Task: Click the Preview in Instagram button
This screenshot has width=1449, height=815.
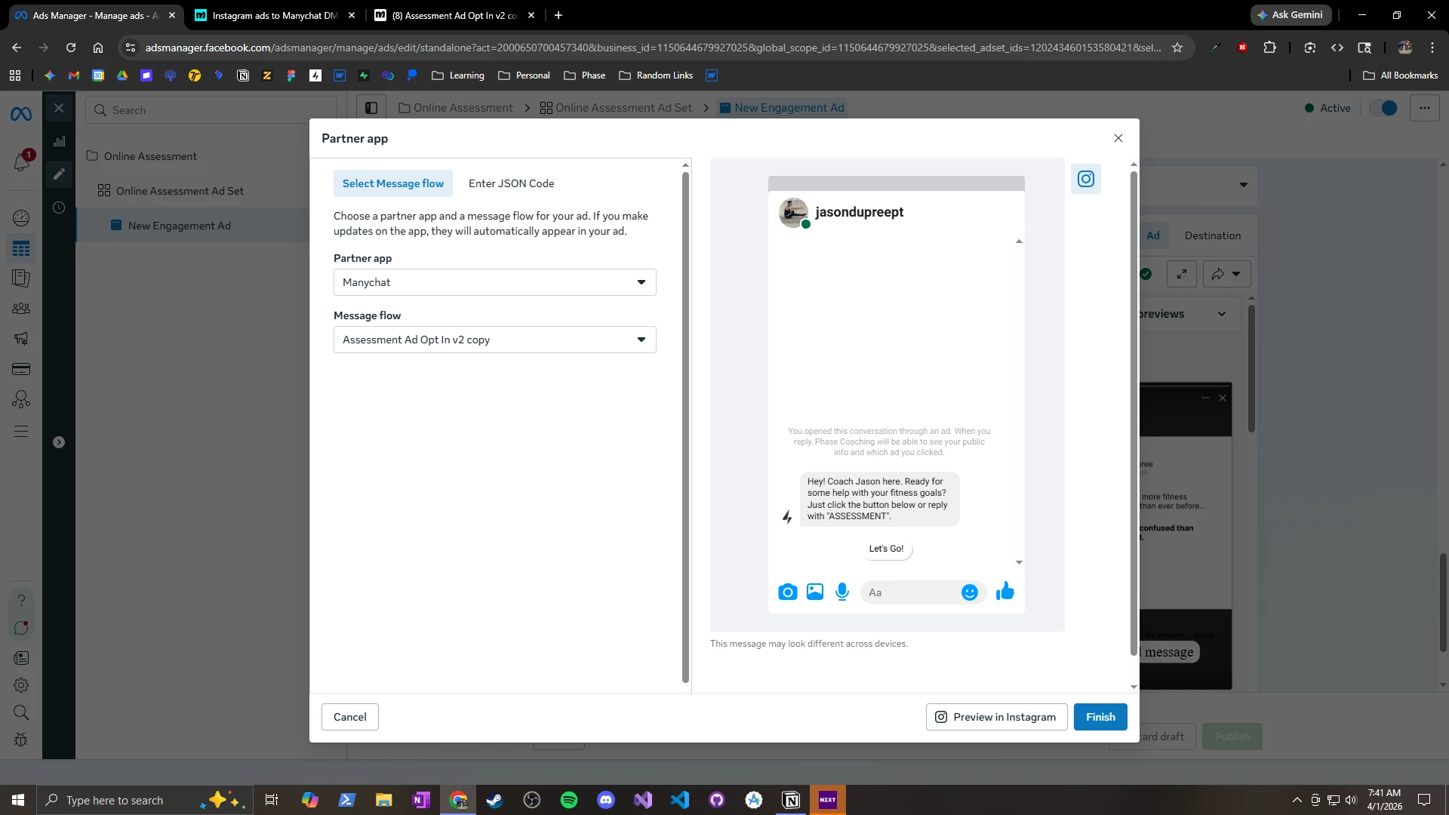Action: 996,717
